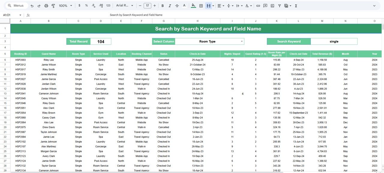Insert a comment with the comment icon

point(265,6)
